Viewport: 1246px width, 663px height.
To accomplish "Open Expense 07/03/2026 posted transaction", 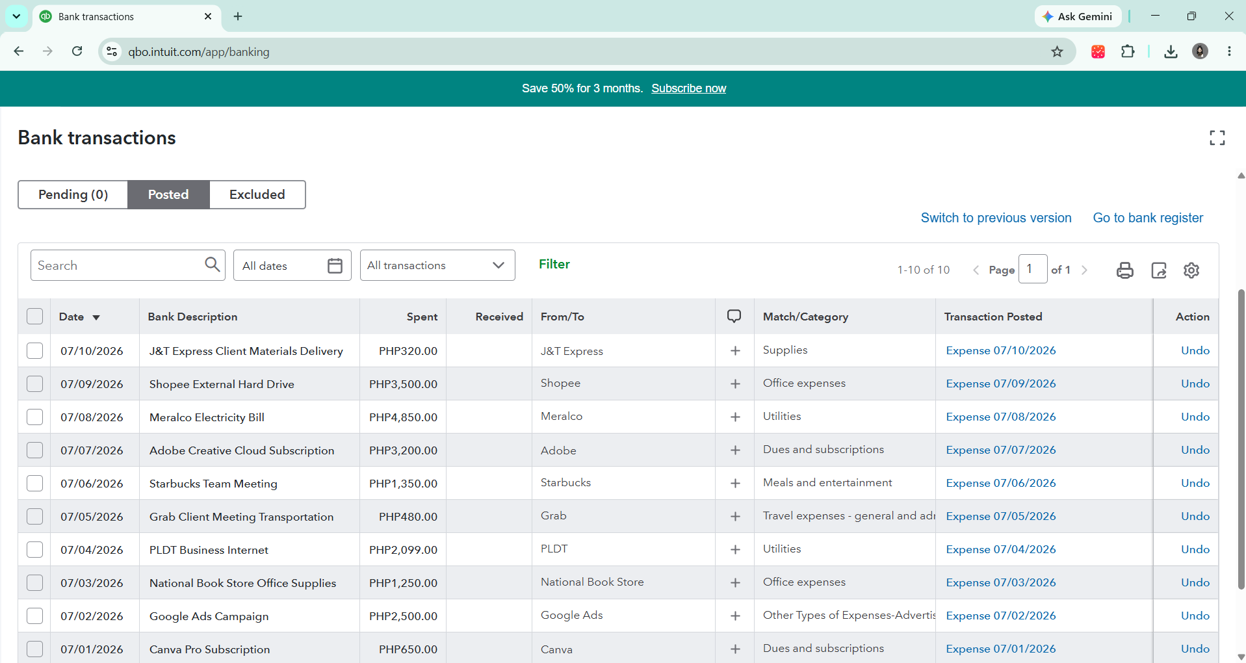I will [x=1000, y=582].
